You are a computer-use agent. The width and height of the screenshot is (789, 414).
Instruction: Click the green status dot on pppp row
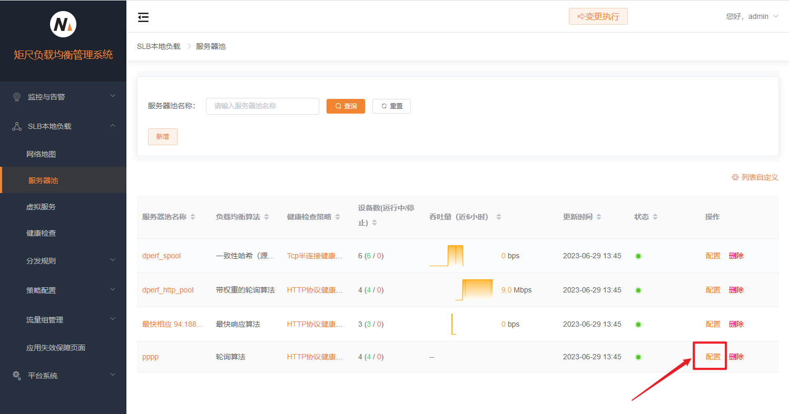(638, 357)
